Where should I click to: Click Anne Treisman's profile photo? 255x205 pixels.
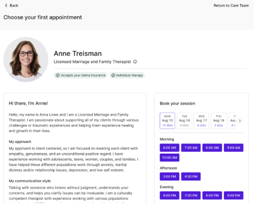coord(26,59)
